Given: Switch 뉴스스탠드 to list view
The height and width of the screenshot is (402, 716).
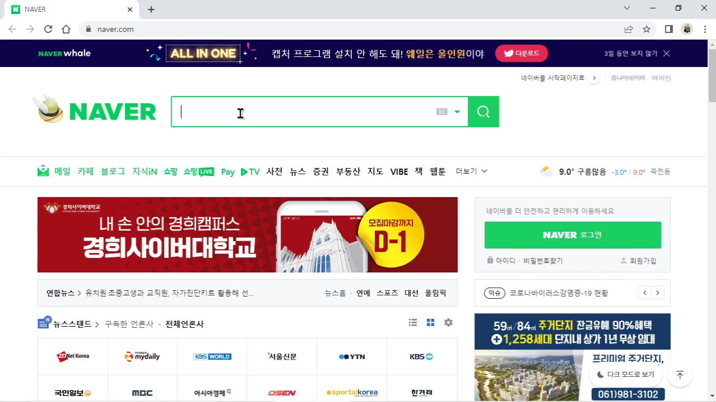Looking at the screenshot, I should click(x=412, y=322).
